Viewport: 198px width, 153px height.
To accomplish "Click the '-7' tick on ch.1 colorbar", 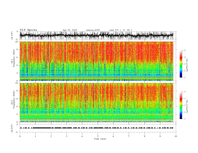I will click(184, 77).
